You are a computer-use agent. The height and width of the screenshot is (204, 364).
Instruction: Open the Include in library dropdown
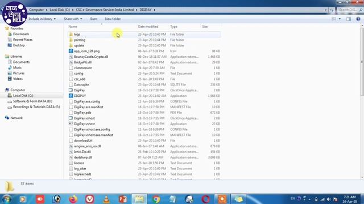(x=42, y=19)
